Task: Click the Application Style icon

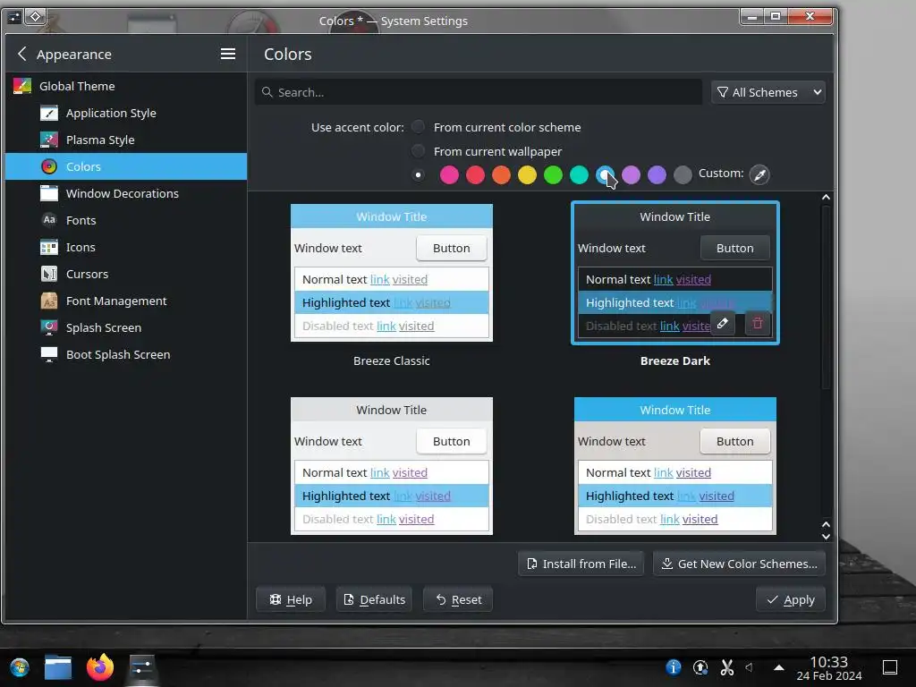Action: pyautogui.click(x=49, y=113)
